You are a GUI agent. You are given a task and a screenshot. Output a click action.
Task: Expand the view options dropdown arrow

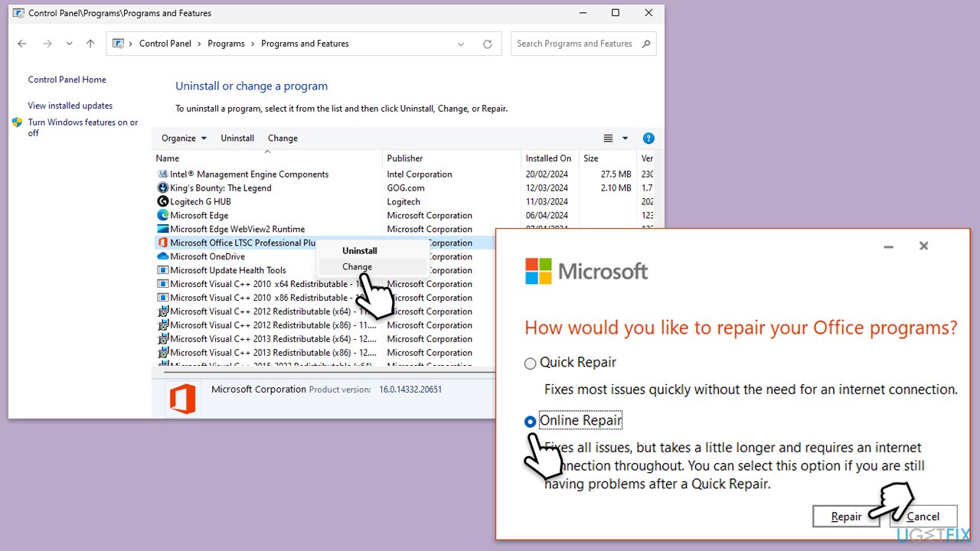tap(625, 139)
